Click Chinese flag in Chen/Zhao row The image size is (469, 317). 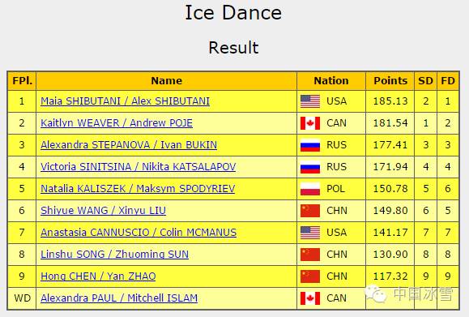coord(310,276)
